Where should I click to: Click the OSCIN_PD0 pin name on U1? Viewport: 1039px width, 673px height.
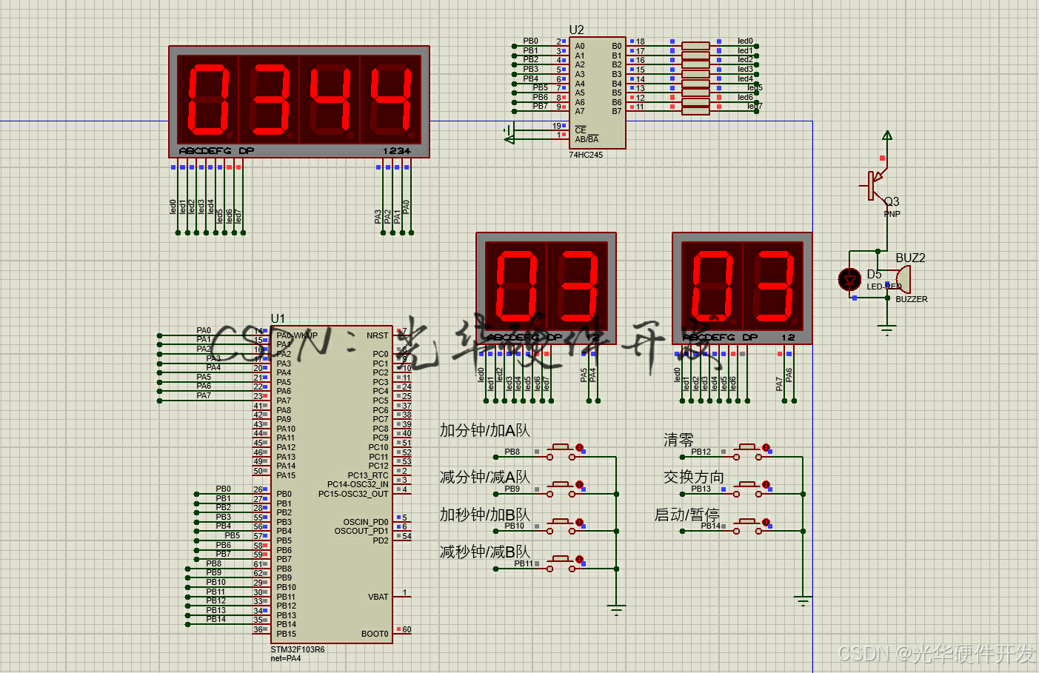366,522
